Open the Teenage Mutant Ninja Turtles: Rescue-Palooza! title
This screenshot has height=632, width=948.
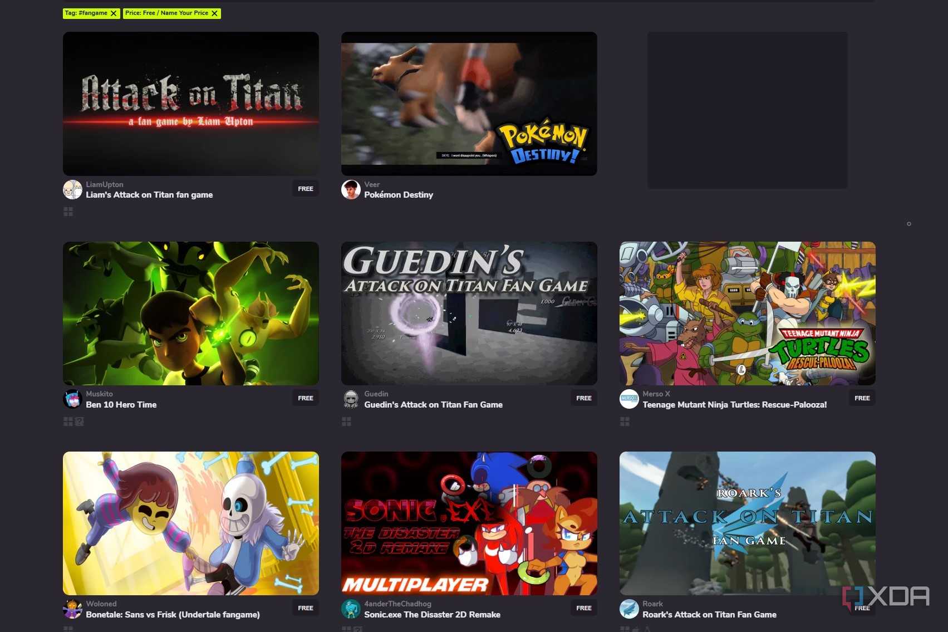(x=735, y=405)
